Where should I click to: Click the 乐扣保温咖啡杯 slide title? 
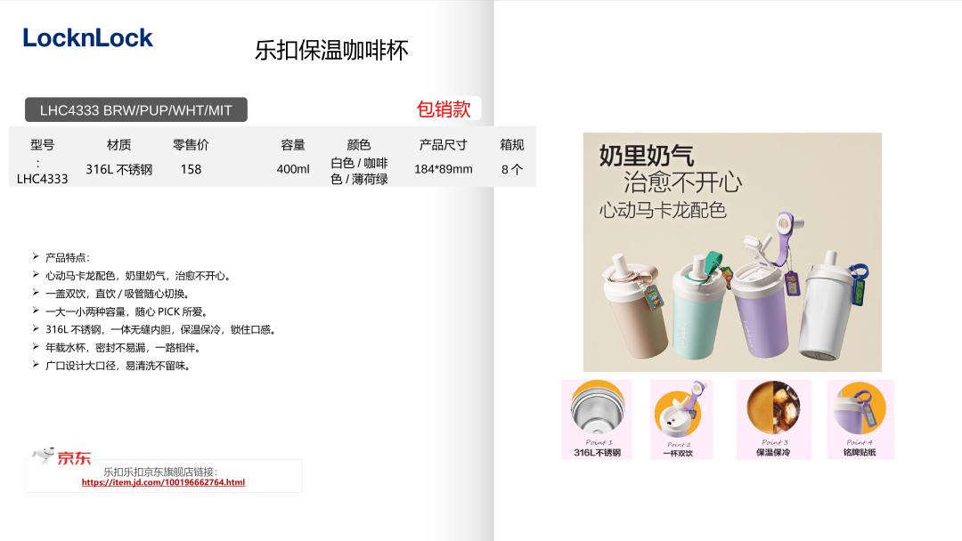(x=331, y=51)
